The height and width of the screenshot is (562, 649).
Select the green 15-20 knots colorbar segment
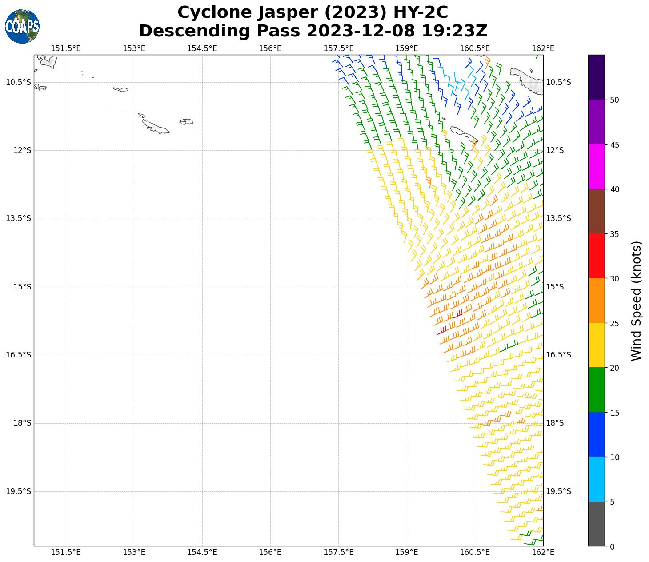pyautogui.click(x=596, y=389)
